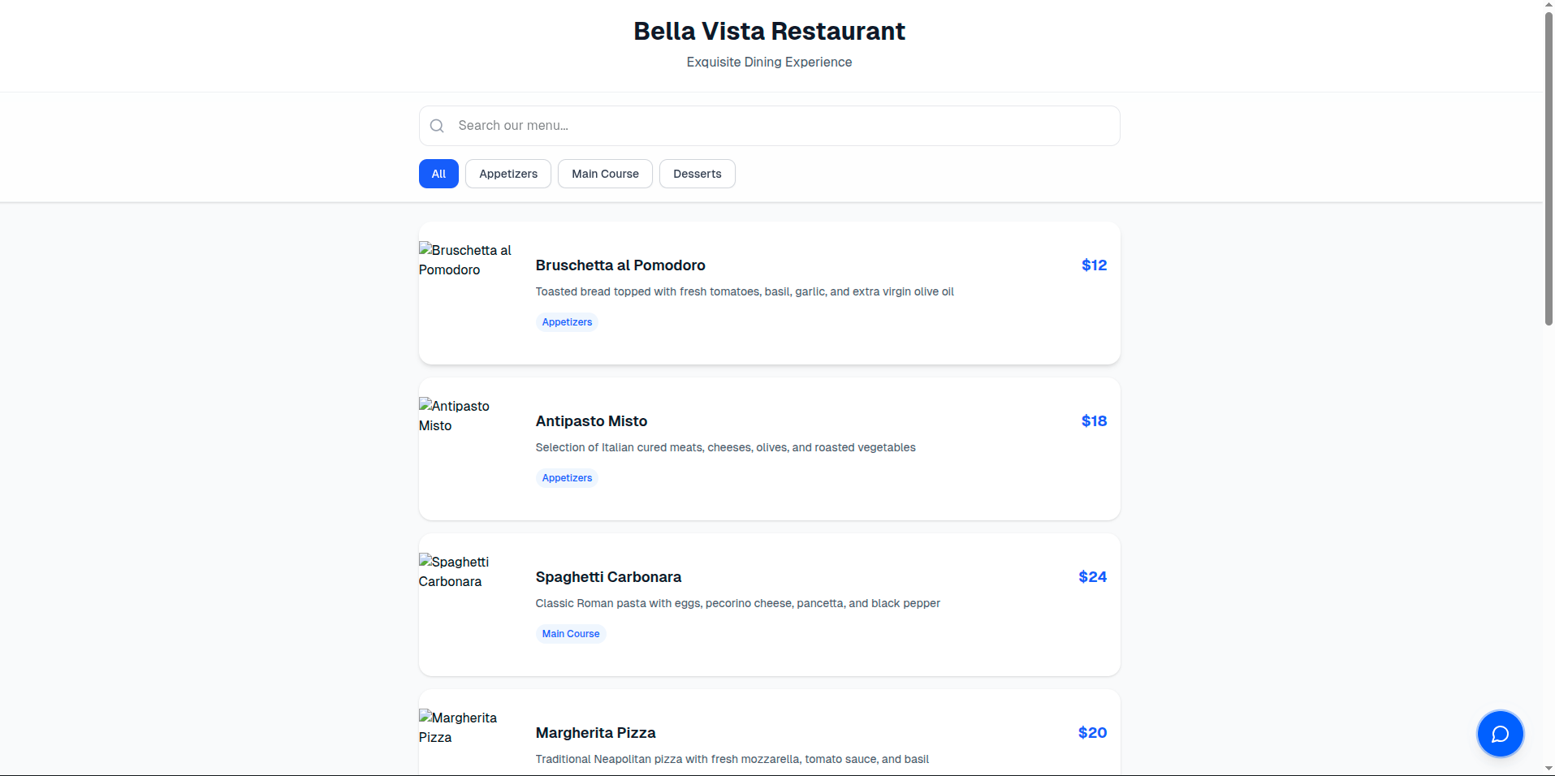The height and width of the screenshot is (776, 1555).
Task: Click the Appetizers tag on Antipasto Misto card
Action: tap(566, 478)
